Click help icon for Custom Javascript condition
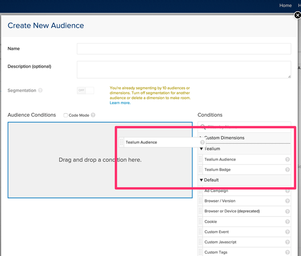 [287, 242]
